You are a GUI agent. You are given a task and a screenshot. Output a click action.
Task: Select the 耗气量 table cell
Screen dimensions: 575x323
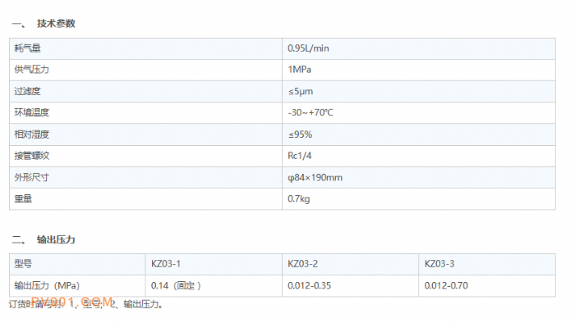[x=145, y=48]
